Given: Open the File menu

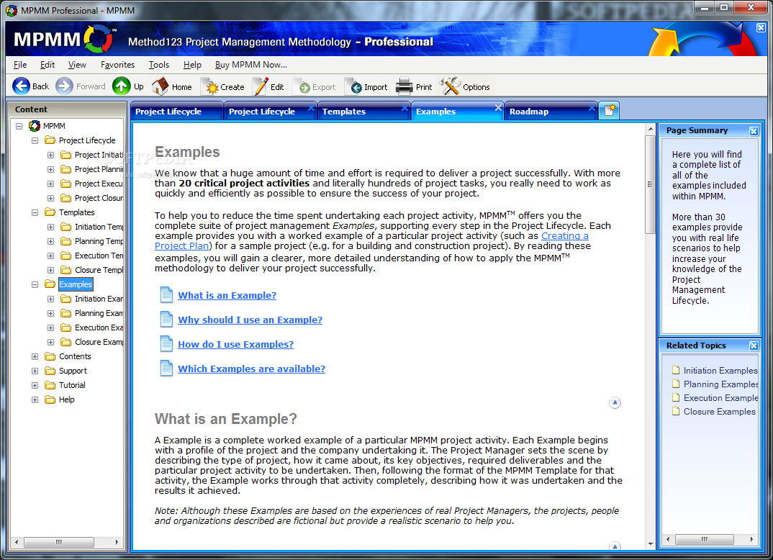Looking at the screenshot, I should coord(20,65).
